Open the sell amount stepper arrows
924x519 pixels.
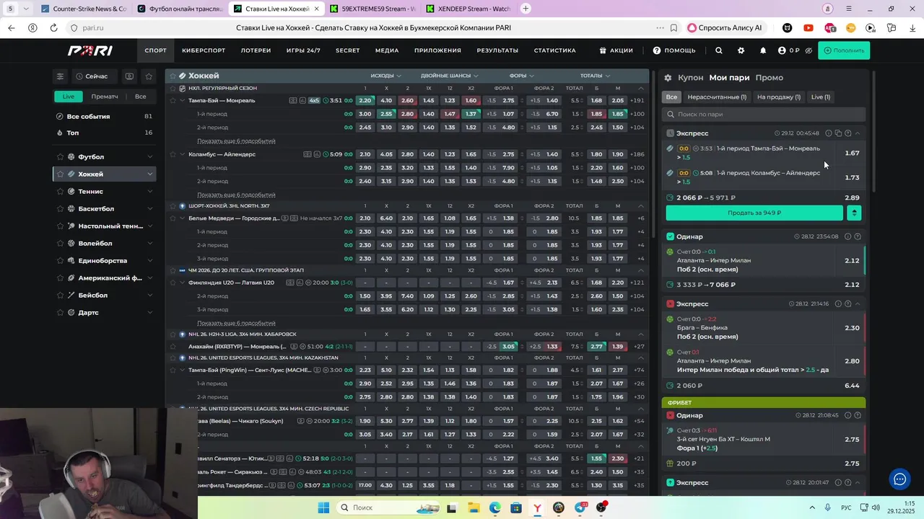854,213
